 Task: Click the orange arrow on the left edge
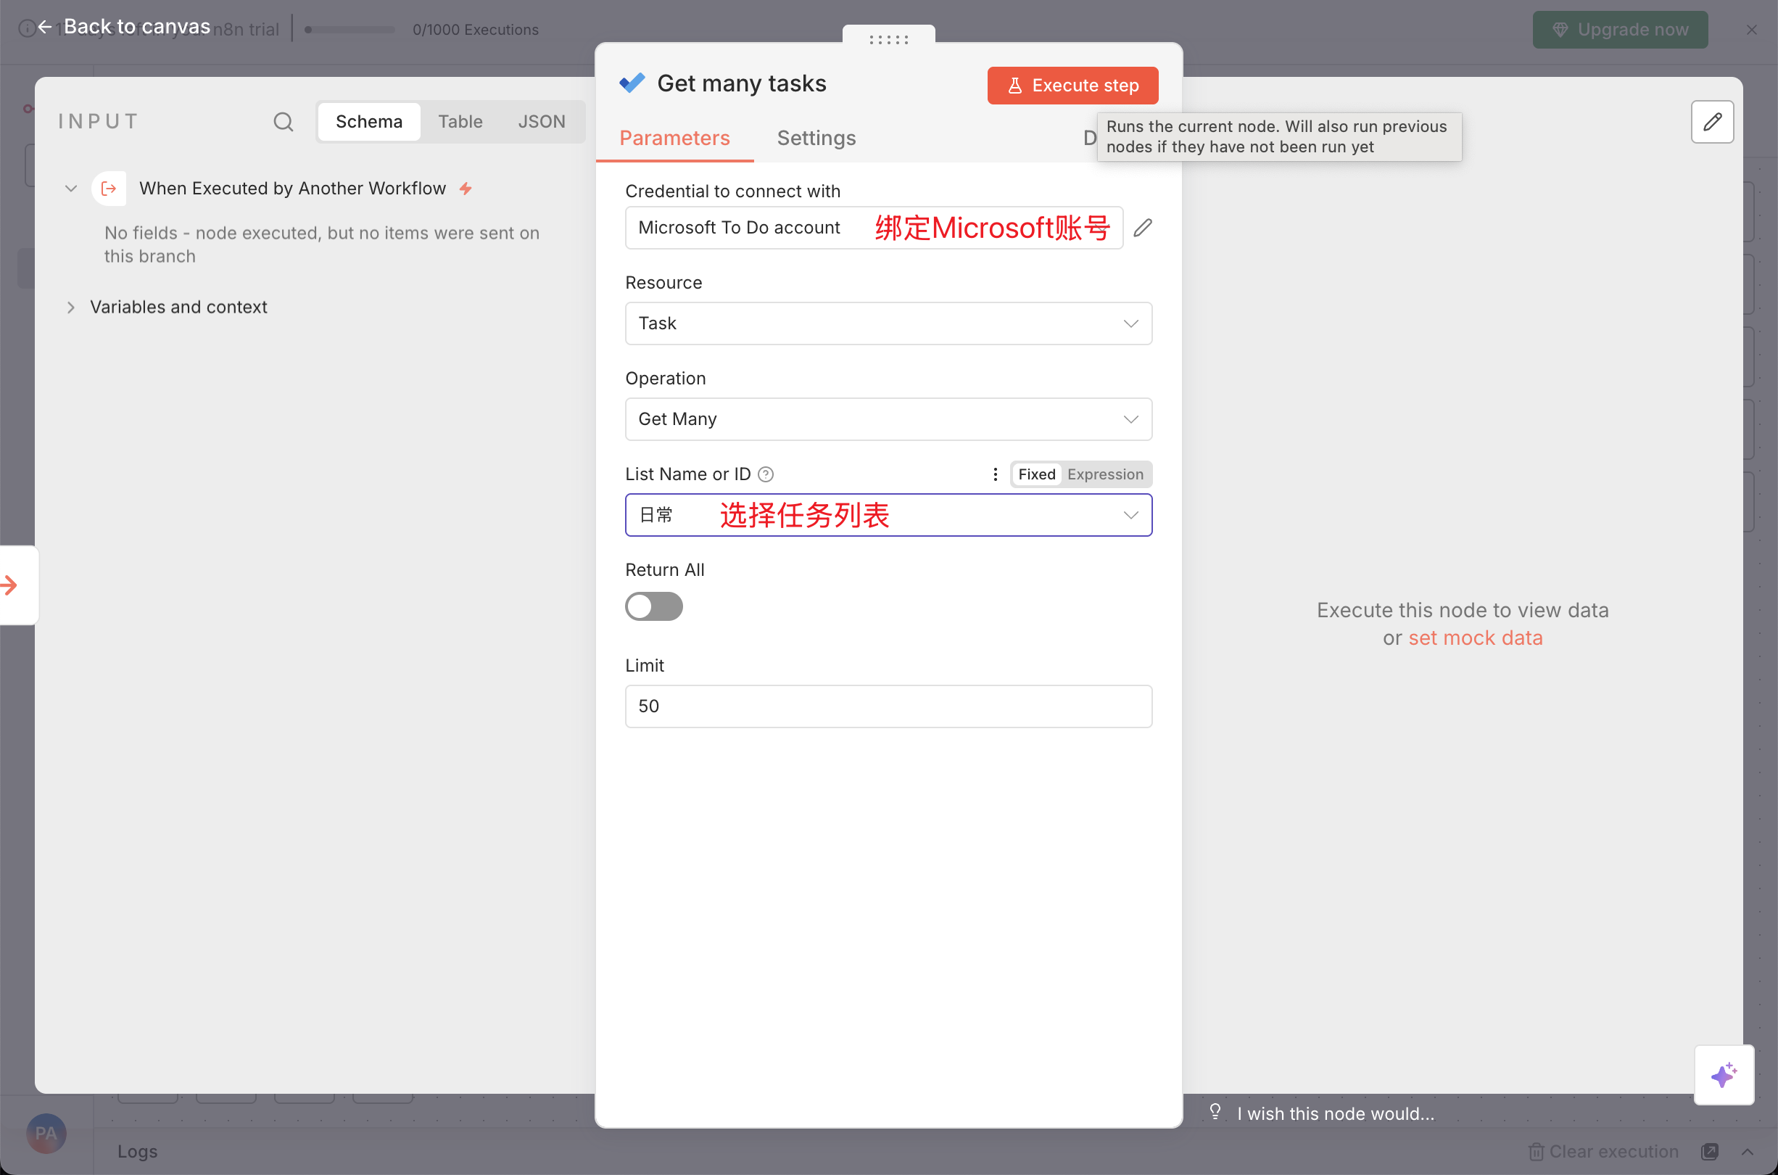click(x=10, y=585)
